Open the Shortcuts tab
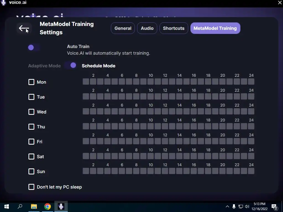The height and width of the screenshot is (212, 283). [174, 28]
